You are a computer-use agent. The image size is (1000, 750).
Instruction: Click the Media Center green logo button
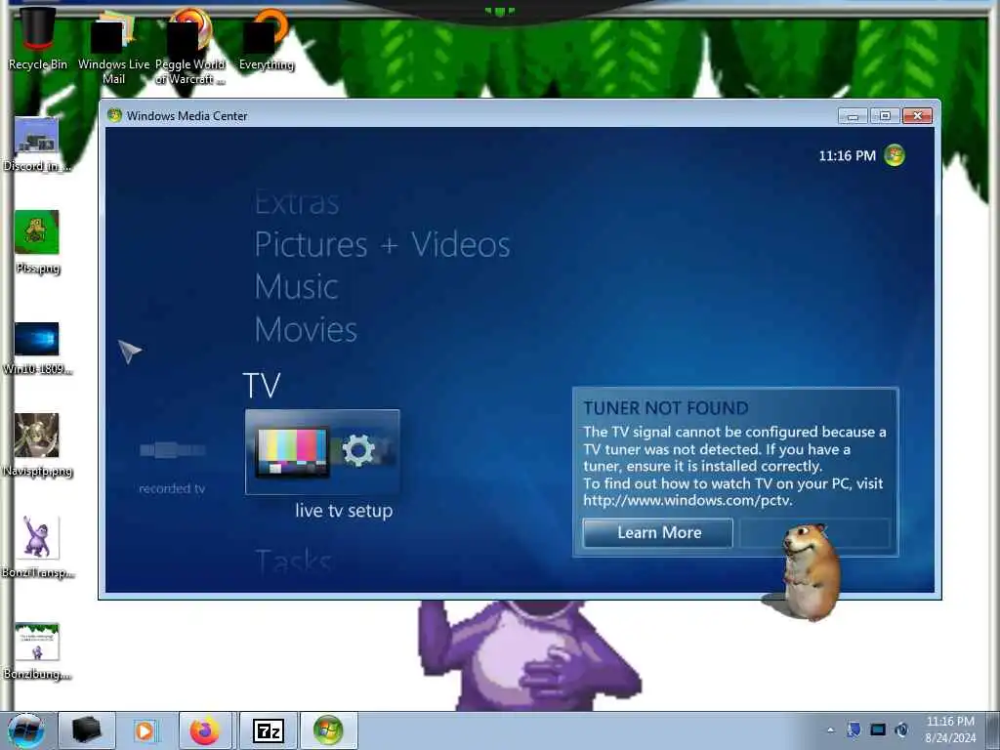[x=895, y=155]
